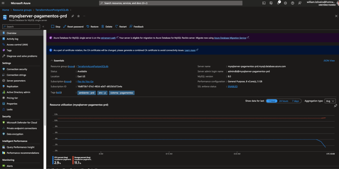339x169 pixels.
Task: Pin the resource utilization chart to dashboard
Action: click(x=335, y=106)
